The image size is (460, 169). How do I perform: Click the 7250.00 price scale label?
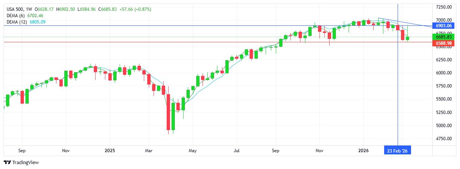coord(444,7)
